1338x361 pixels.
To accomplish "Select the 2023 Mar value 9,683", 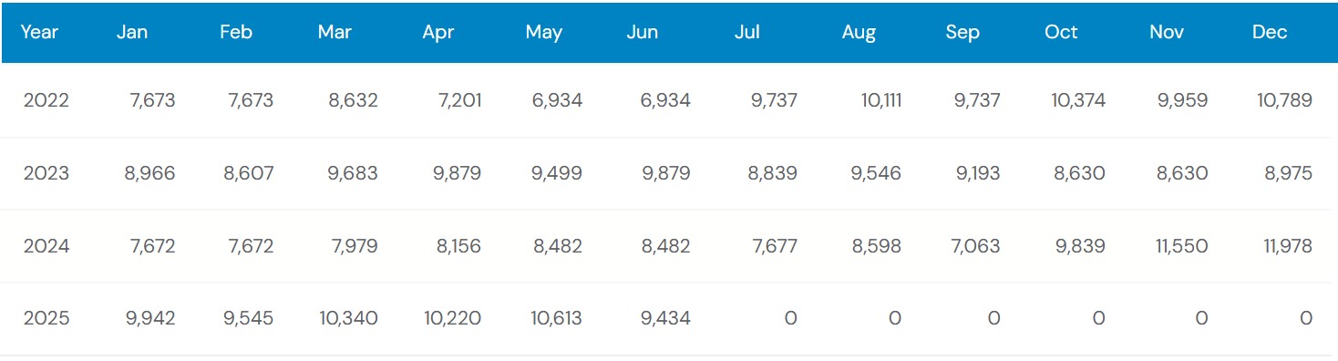I will tap(355, 173).
